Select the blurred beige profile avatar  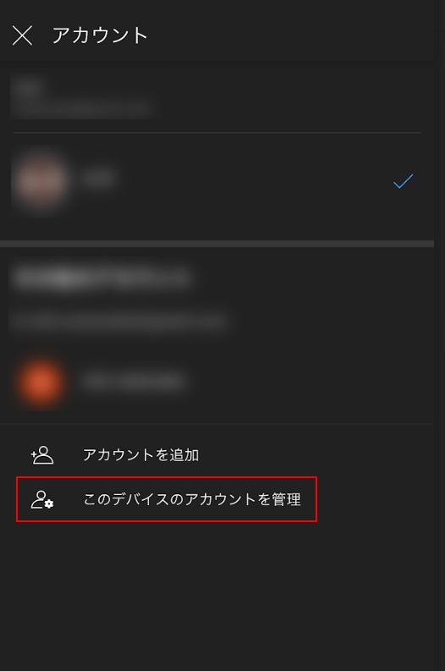41,180
